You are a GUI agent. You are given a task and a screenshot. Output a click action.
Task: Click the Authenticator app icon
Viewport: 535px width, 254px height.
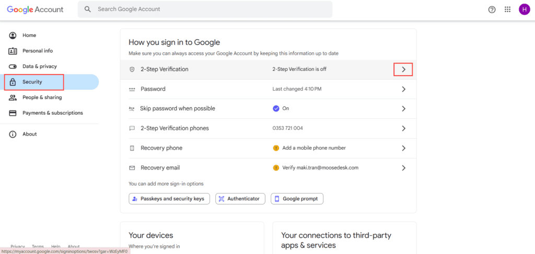222,199
